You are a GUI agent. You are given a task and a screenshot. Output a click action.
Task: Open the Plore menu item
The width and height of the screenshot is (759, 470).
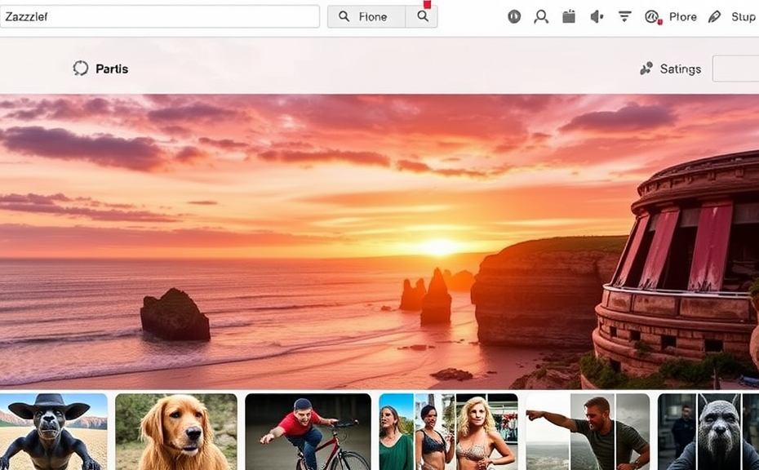coord(683,16)
